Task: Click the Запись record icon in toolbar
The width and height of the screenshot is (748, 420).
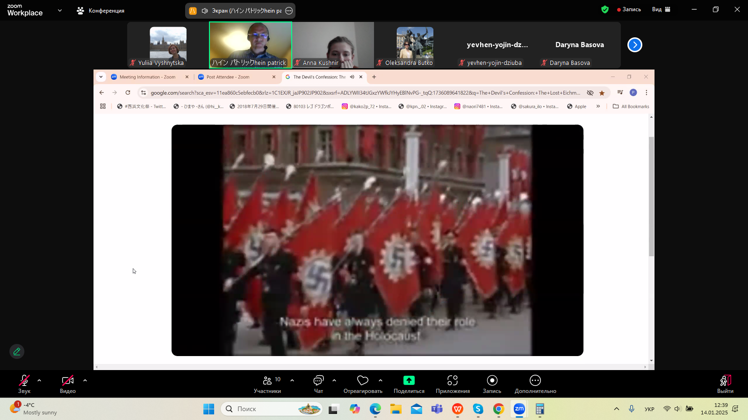Action: [x=492, y=380]
